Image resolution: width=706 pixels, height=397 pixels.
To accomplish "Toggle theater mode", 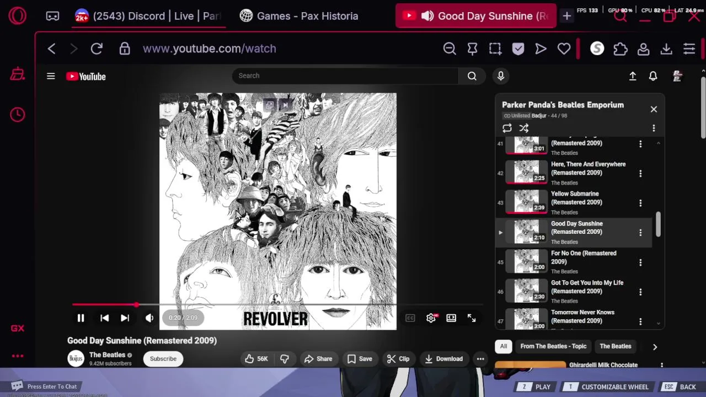I will coord(451,318).
